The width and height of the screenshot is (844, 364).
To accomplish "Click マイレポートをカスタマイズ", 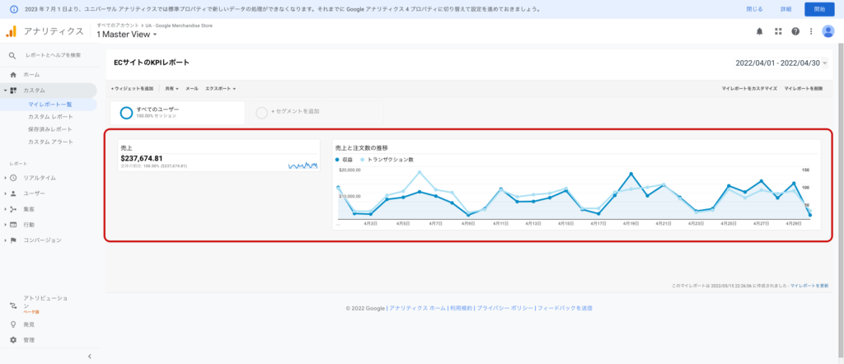I will (x=749, y=88).
